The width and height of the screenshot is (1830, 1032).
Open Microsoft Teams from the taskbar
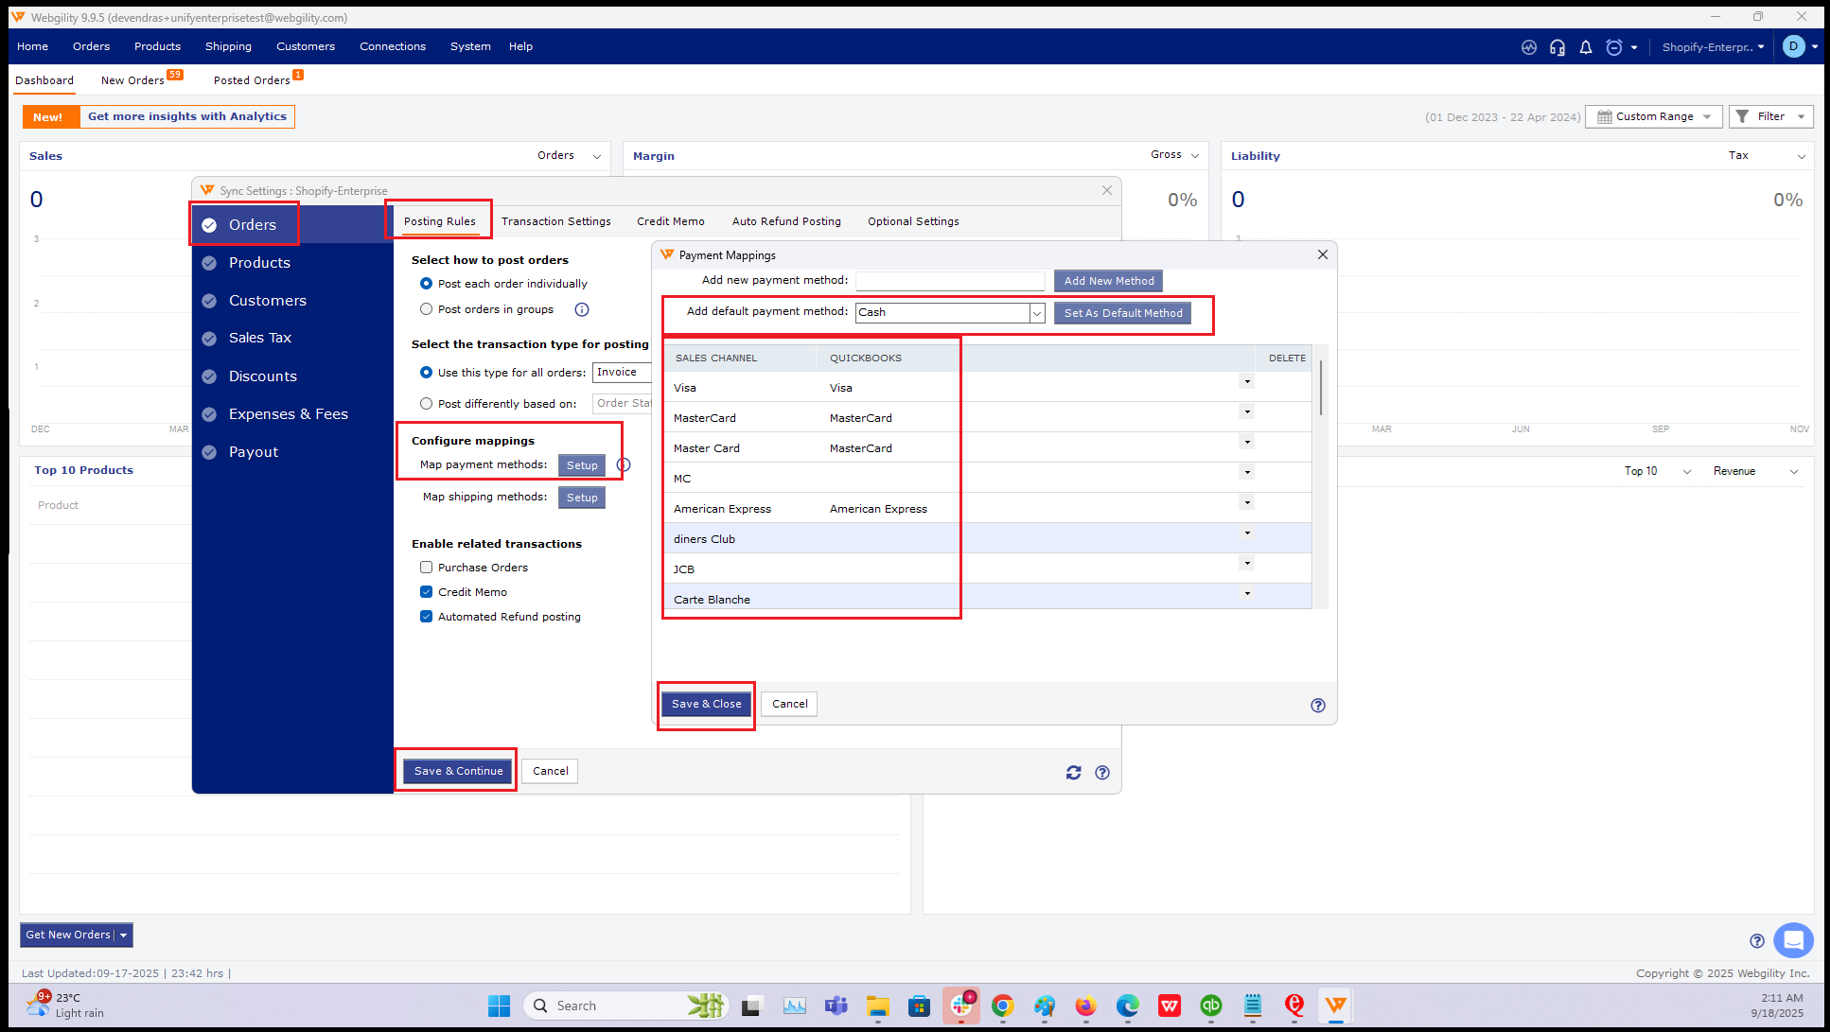point(836,1006)
